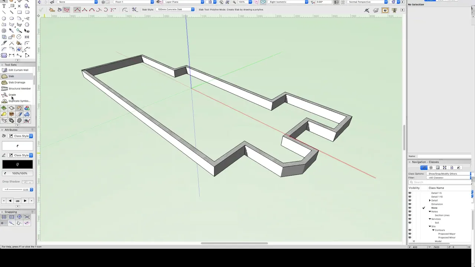Screen dimensions: 475x267
Task: Open the Sheet Layers tab in Navigation
Action: pyautogui.click(x=438, y=168)
